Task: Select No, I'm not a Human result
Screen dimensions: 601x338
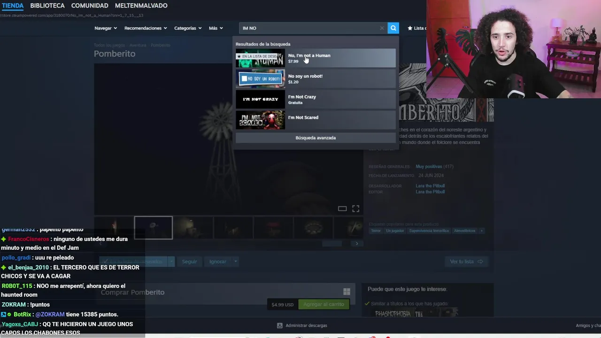Action: tap(316, 58)
